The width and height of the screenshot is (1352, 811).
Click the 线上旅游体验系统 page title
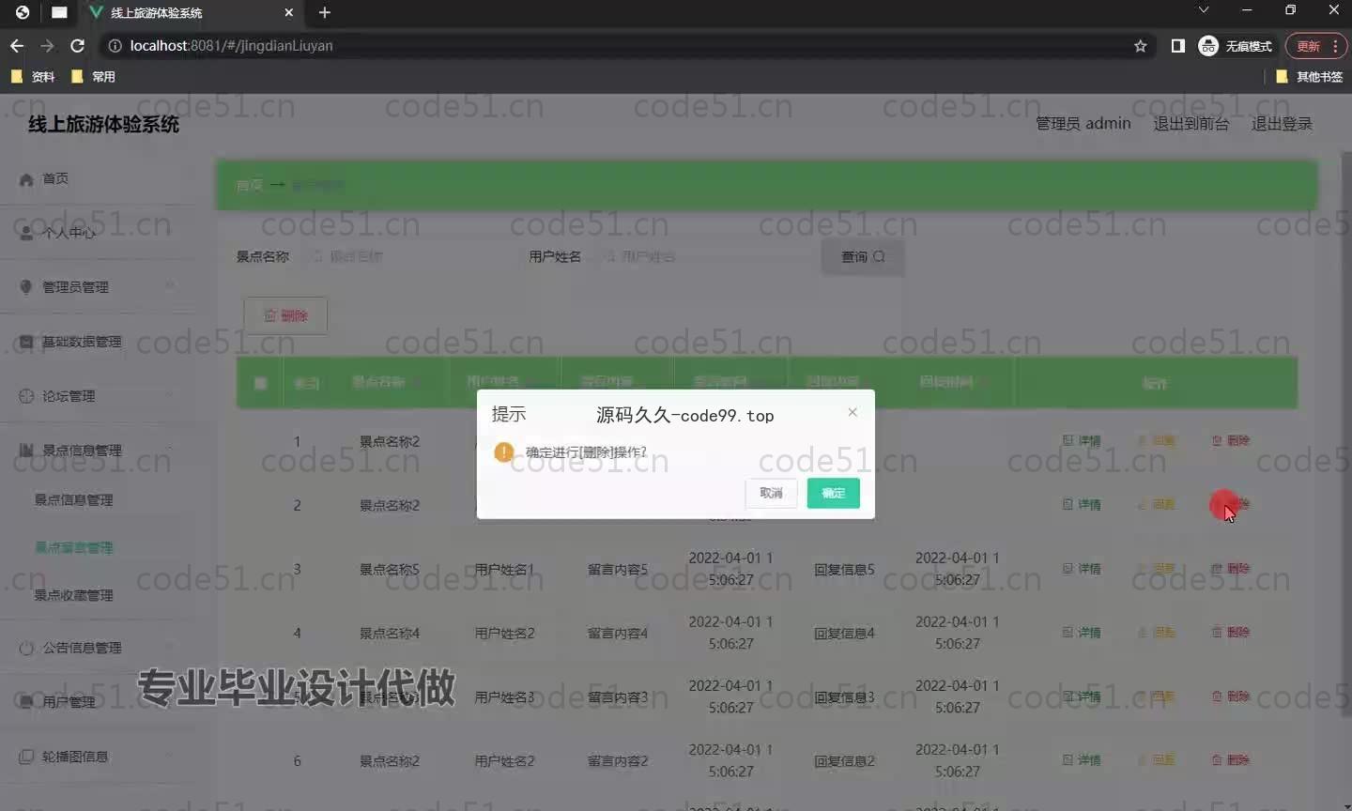pos(103,125)
